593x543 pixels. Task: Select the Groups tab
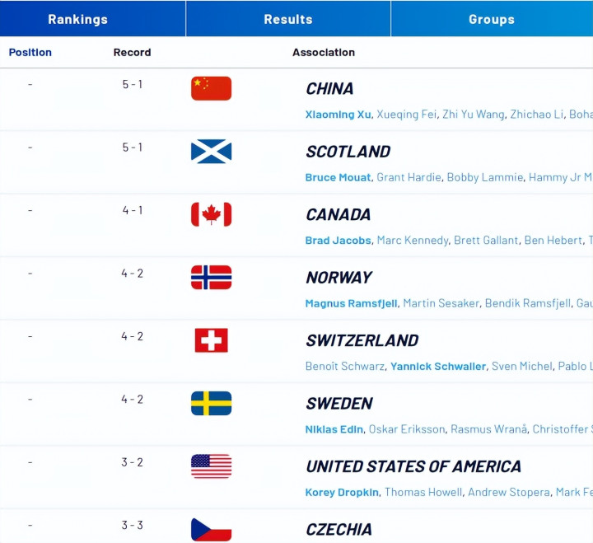pos(492,19)
